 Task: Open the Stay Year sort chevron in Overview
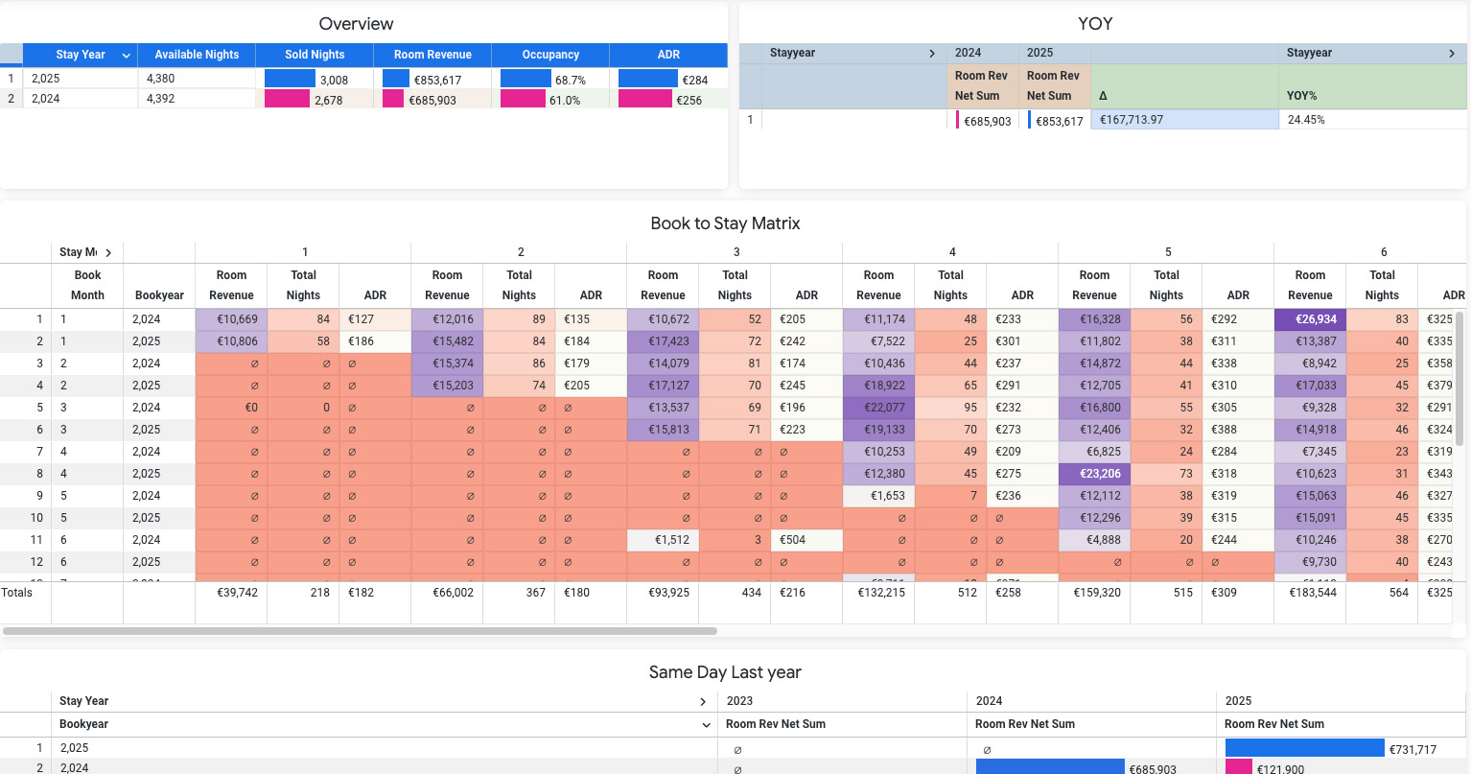click(x=126, y=56)
